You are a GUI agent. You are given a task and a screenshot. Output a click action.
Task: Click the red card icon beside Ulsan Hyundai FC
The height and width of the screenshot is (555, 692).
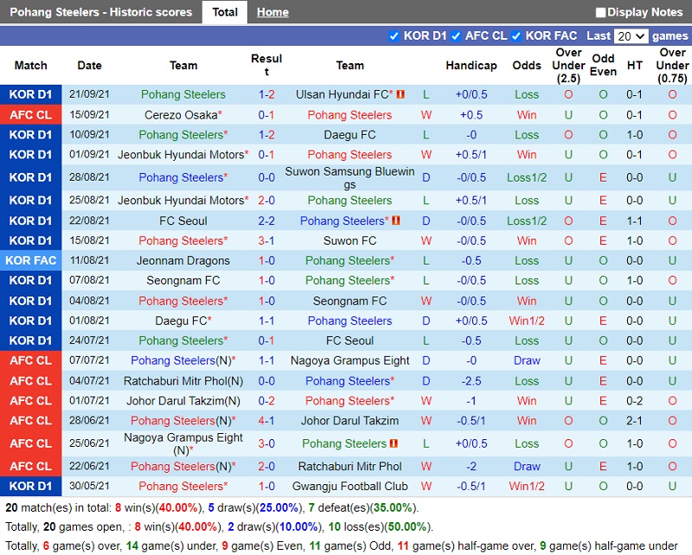400,94
